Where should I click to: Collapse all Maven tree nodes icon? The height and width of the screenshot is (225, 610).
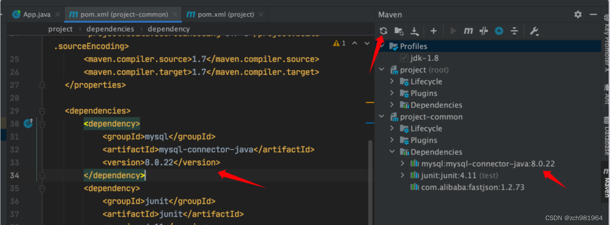coord(515,31)
